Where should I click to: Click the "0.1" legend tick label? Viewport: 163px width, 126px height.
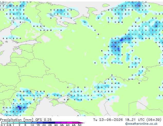coord(3,125)
